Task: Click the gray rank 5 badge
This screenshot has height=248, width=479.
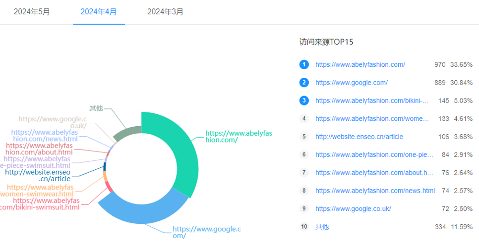Action: click(304, 137)
